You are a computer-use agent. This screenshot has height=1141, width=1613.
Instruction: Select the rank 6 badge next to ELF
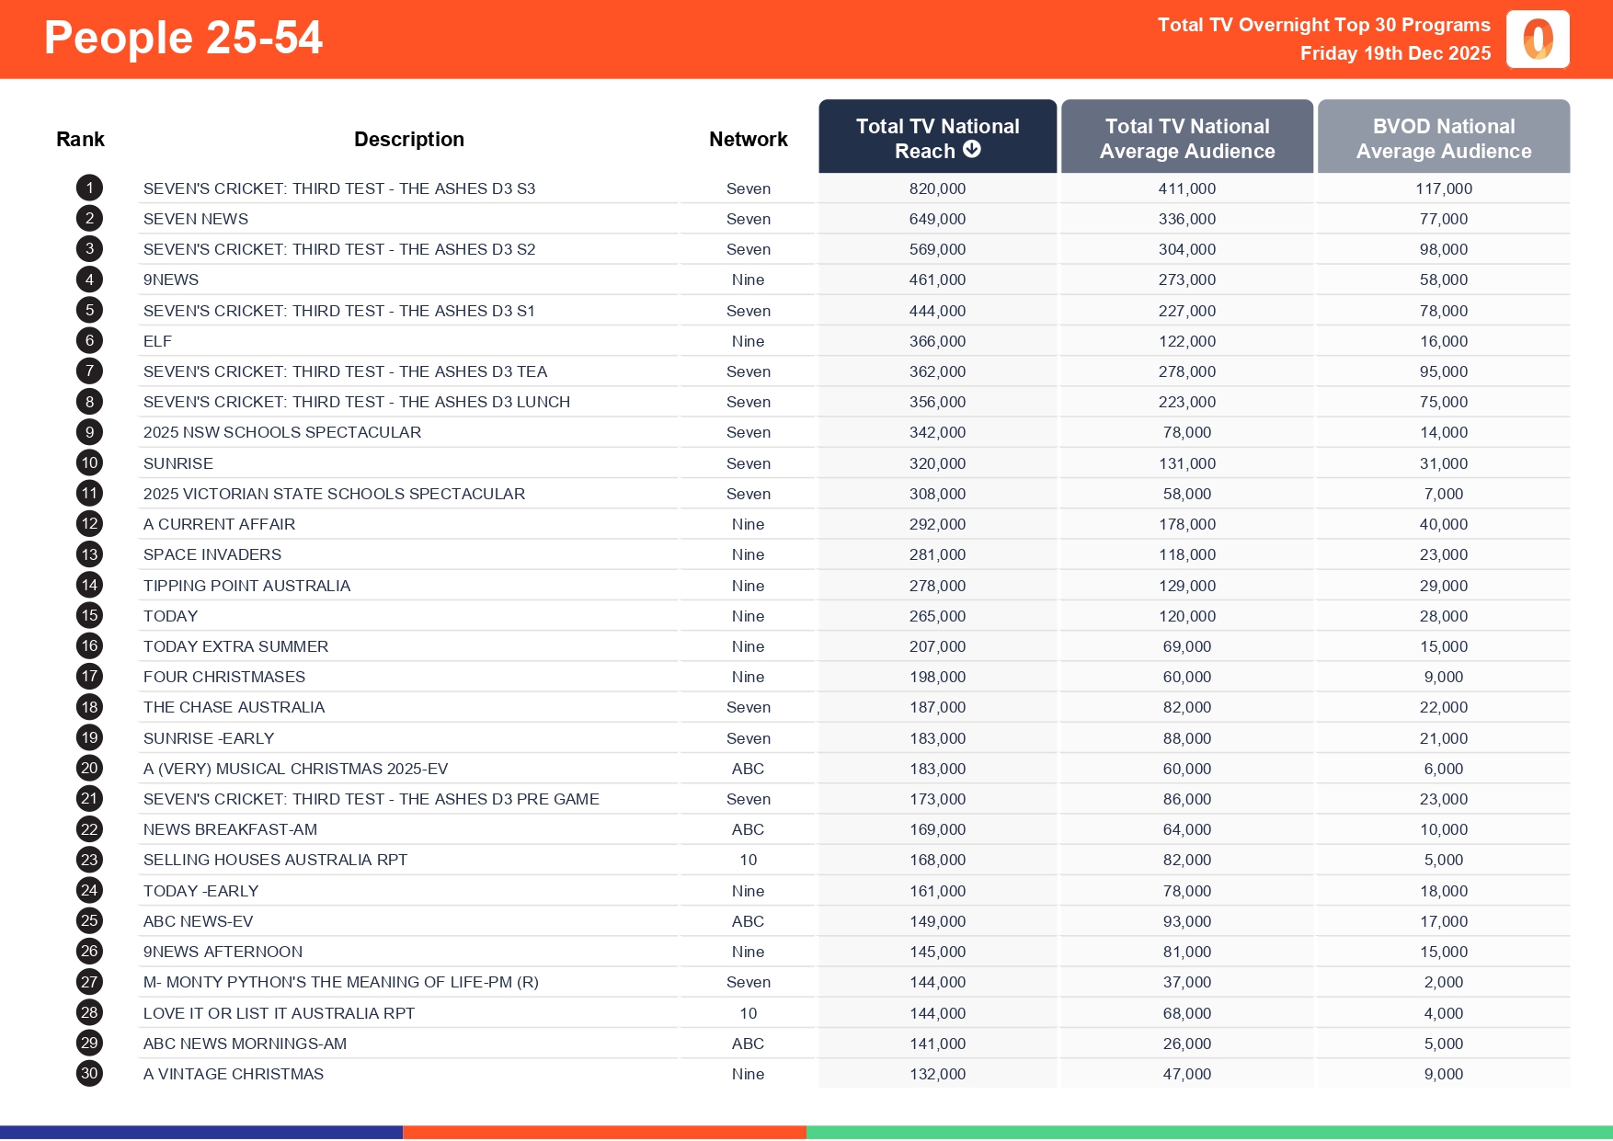pos(88,340)
